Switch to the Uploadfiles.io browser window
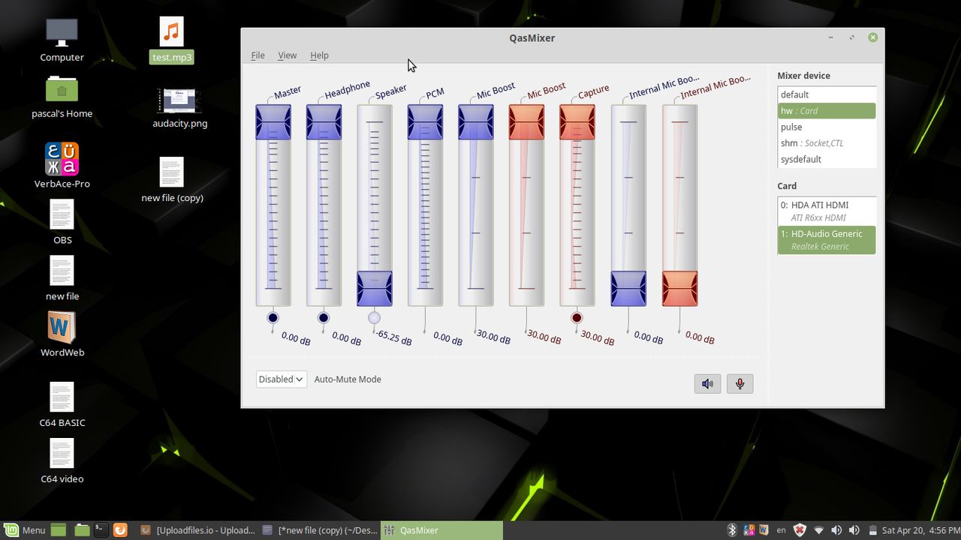961x540 pixels. coord(199,530)
